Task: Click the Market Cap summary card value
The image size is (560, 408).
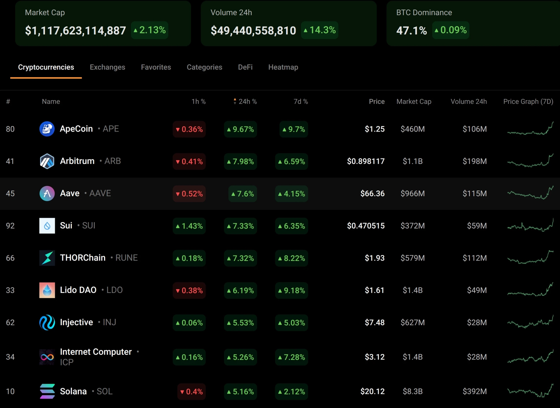Action: 76,30
